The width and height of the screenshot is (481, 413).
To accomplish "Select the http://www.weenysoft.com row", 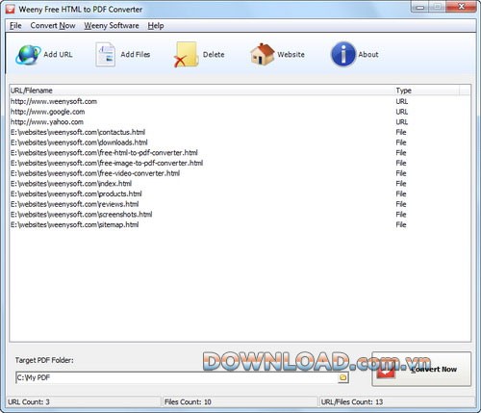I will point(240,101).
